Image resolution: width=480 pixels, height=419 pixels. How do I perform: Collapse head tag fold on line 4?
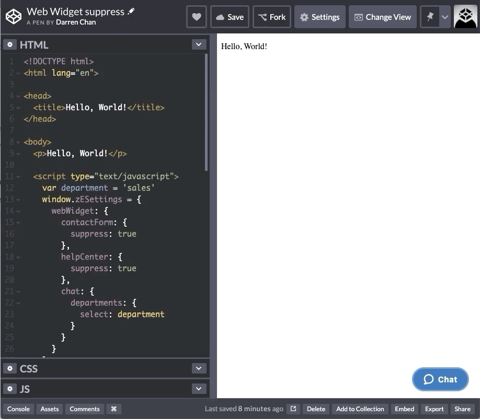(18, 96)
